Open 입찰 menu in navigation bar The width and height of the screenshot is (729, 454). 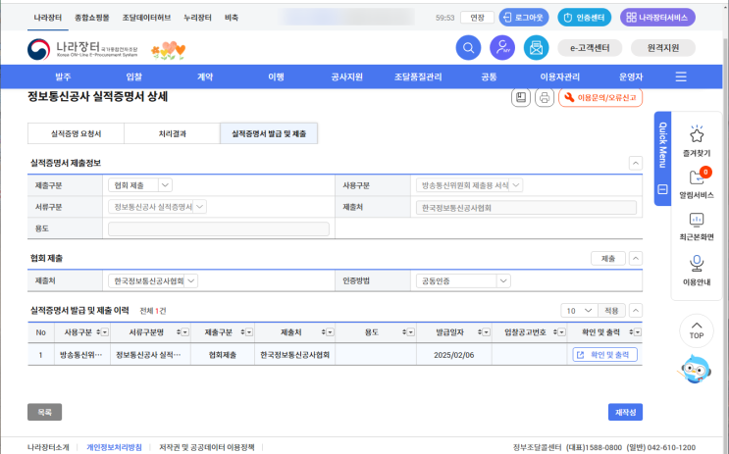(x=134, y=76)
